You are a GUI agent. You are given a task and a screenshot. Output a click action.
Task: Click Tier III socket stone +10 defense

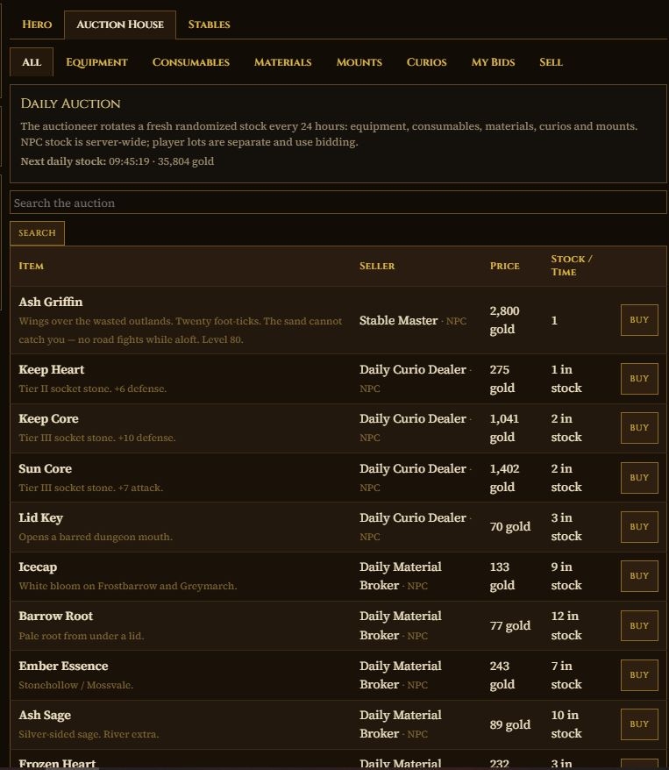[x=97, y=438]
